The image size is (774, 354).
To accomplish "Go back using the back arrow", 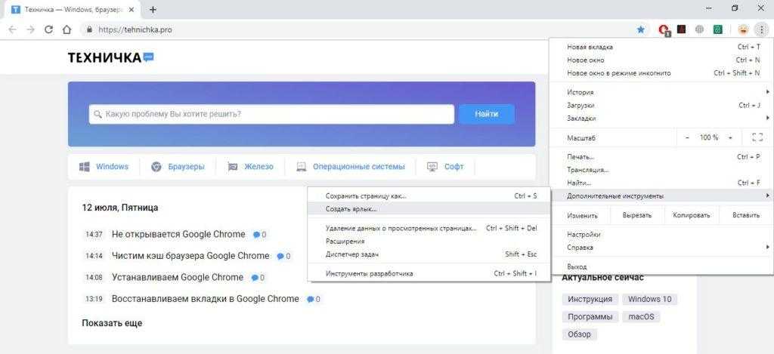I will click(x=13, y=29).
